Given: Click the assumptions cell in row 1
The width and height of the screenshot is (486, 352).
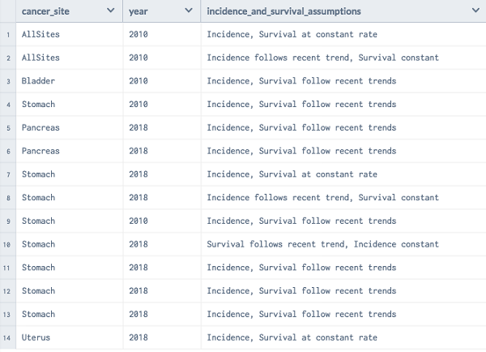Looking at the screenshot, I should pyautogui.click(x=292, y=35).
